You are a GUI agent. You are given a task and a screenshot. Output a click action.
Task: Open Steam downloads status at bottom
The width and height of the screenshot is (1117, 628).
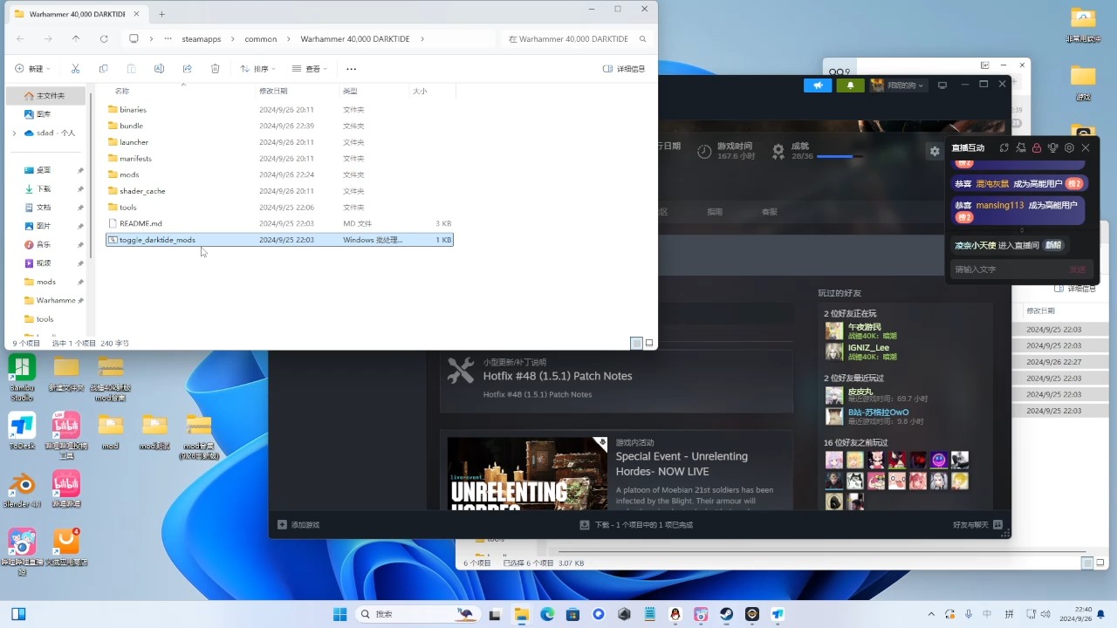click(x=636, y=524)
